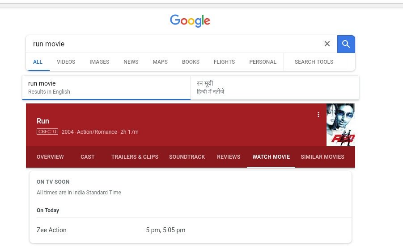This screenshot has height=251, width=403.
Task: Switch to the IMAGES tab
Action: click(99, 62)
